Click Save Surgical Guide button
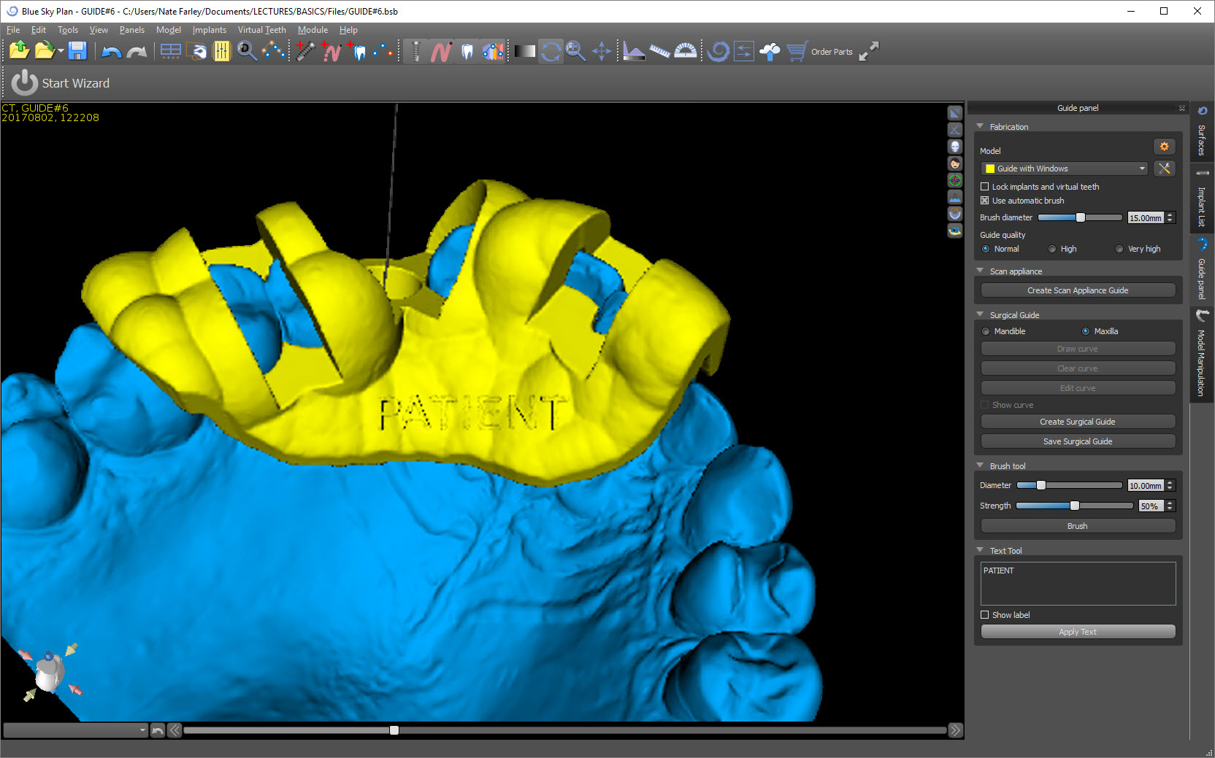The height and width of the screenshot is (758, 1215). 1078,441
